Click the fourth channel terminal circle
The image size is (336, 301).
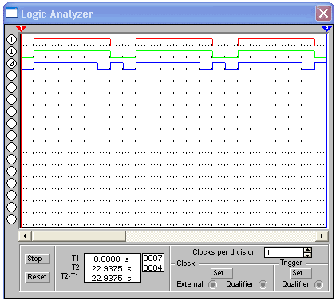point(11,76)
